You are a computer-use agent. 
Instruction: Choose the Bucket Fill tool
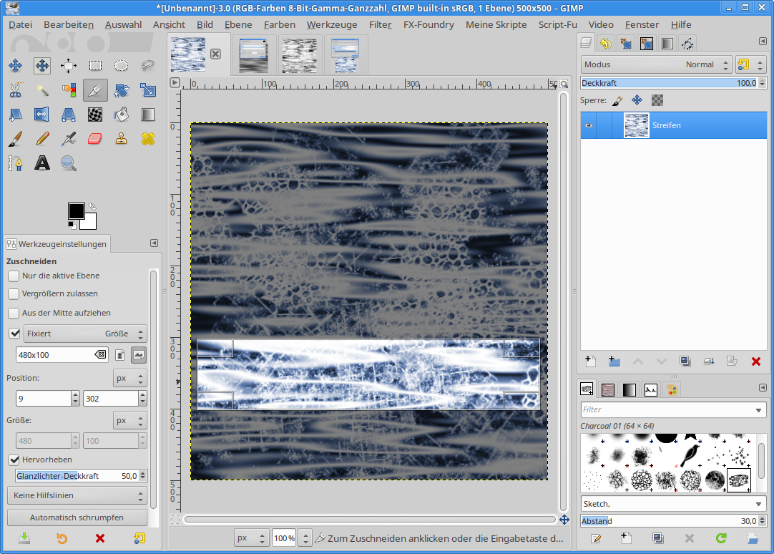point(122,115)
